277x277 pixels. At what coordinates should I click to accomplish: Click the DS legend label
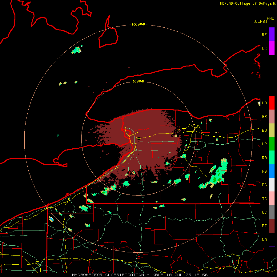tap(264, 185)
